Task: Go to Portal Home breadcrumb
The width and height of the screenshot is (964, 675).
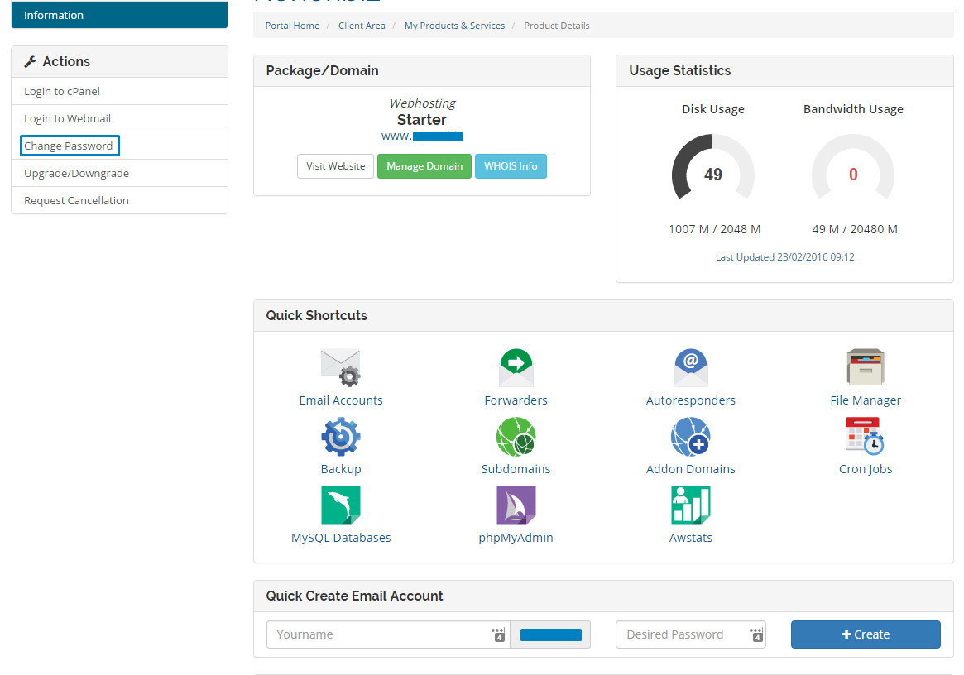Action: (x=293, y=26)
